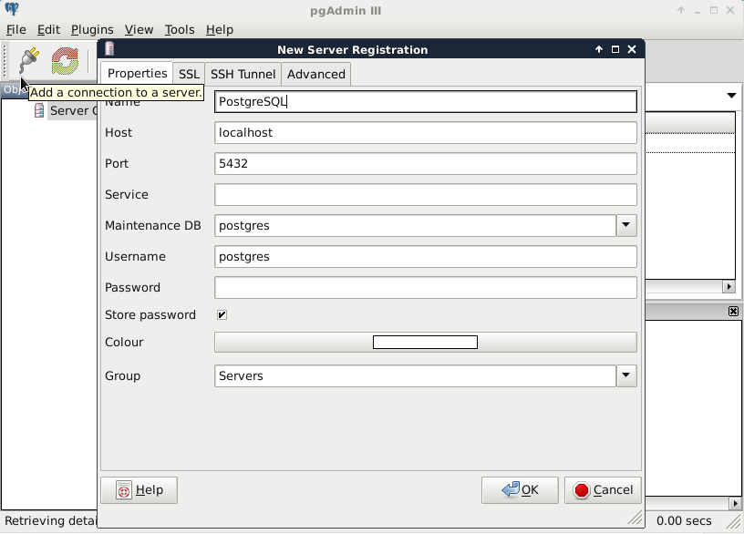Click the Help button in the dialog
Image resolution: width=744 pixels, height=534 pixels.
click(x=139, y=490)
